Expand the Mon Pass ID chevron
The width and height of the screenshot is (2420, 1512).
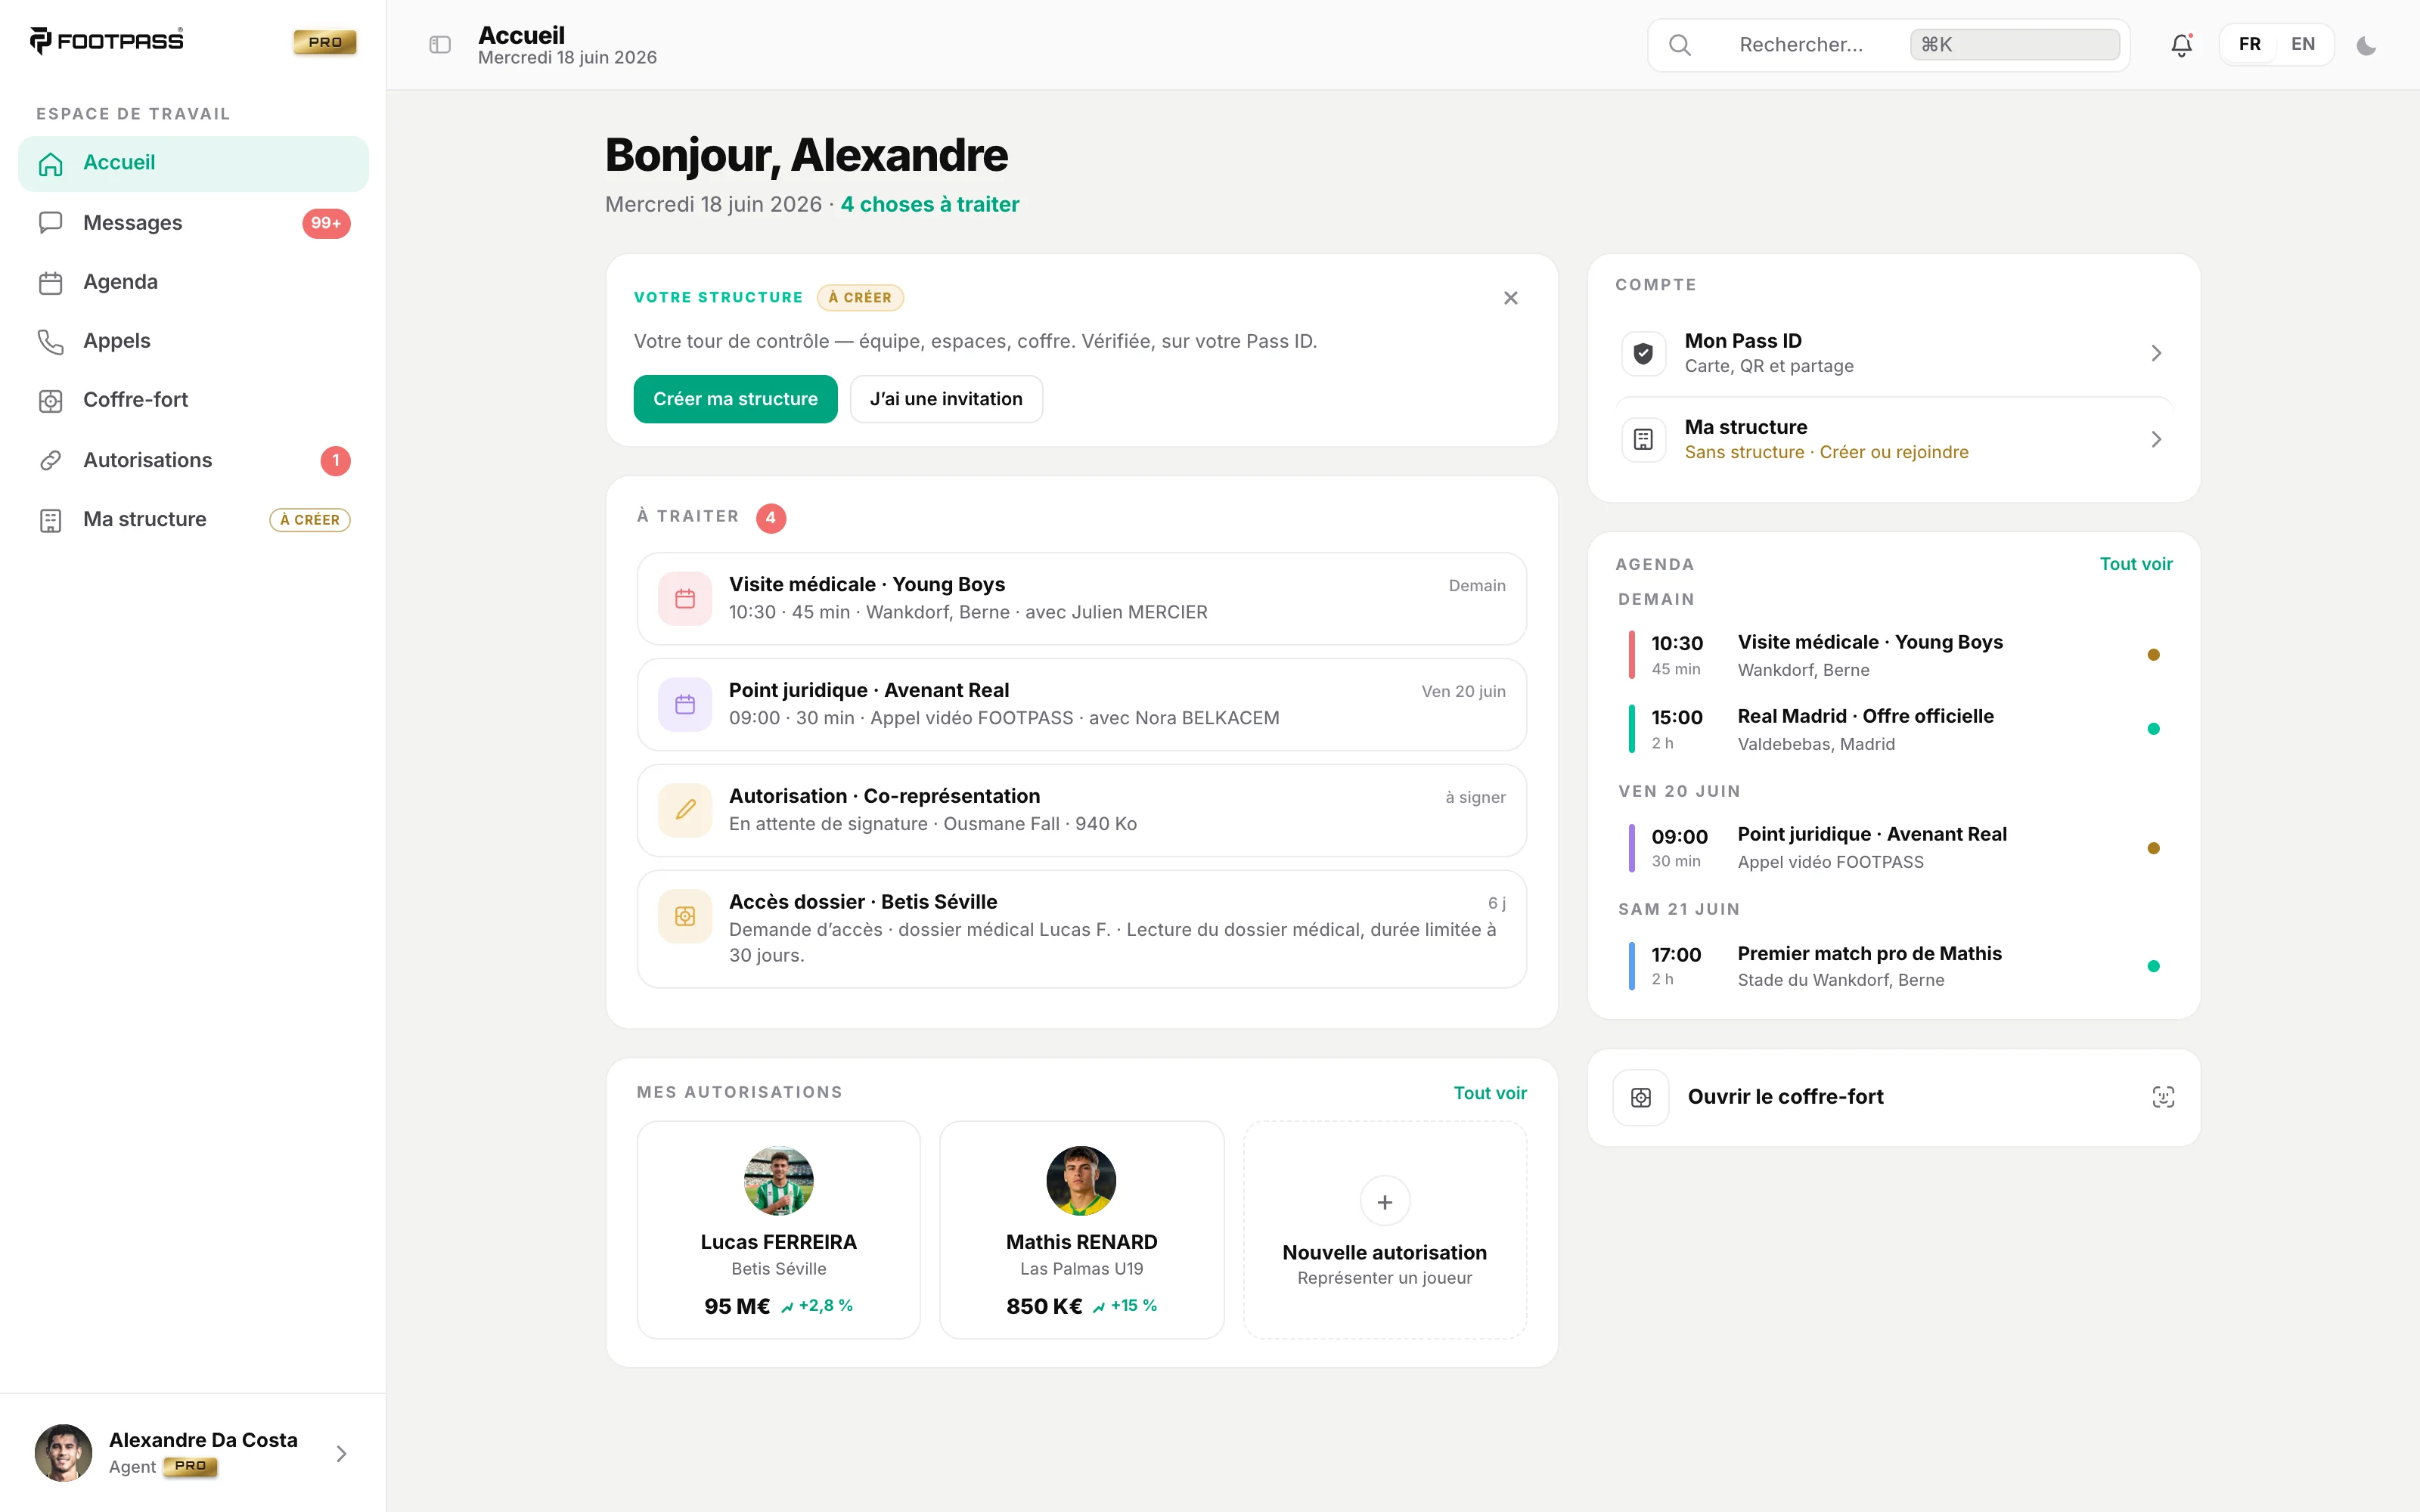(x=2156, y=353)
